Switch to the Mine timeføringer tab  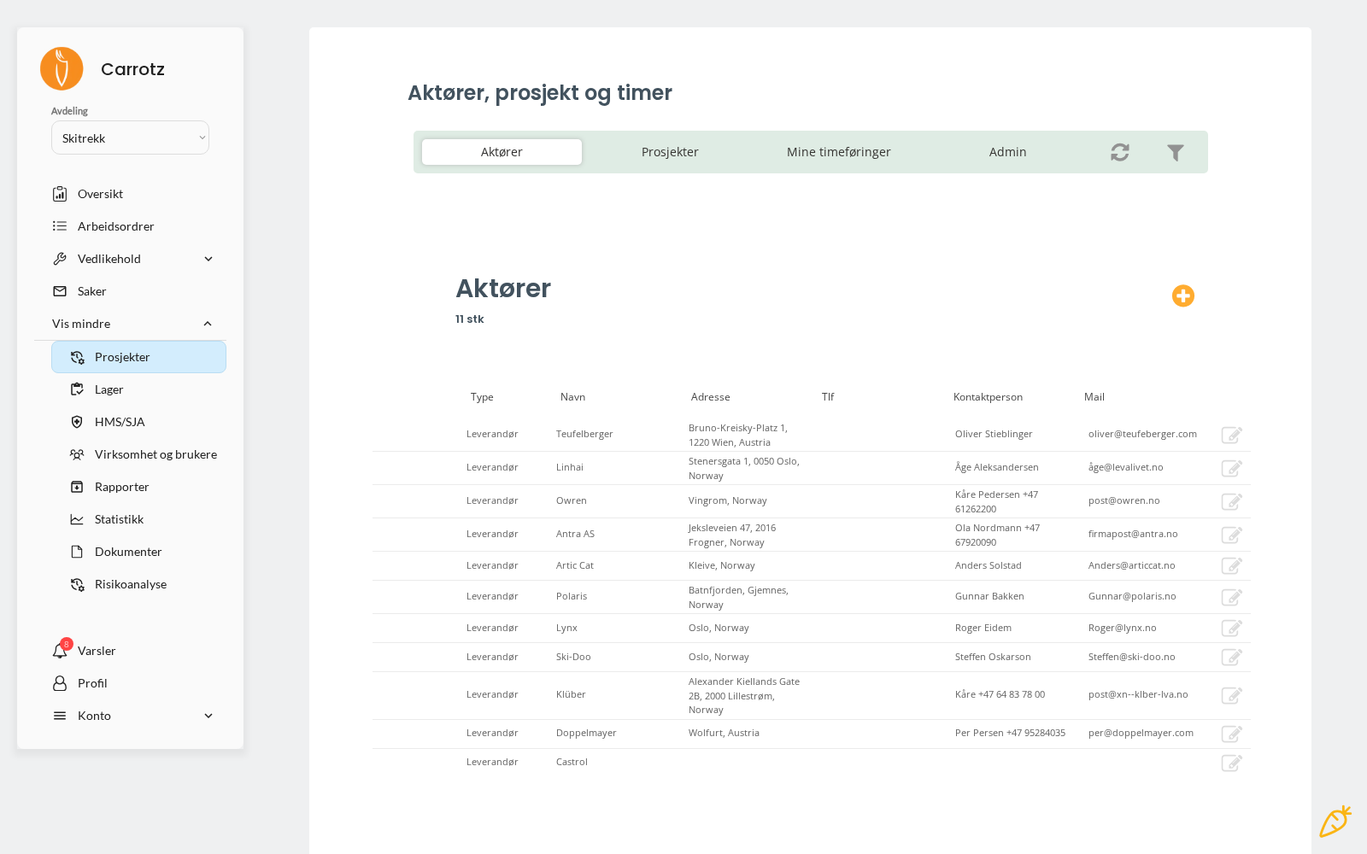pos(838,152)
